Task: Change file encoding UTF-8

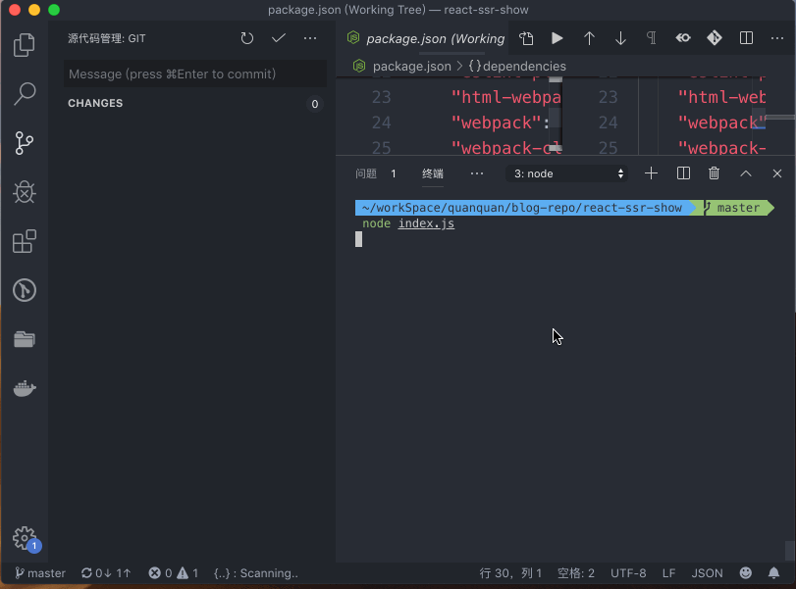Action: [x=628, y=573]
